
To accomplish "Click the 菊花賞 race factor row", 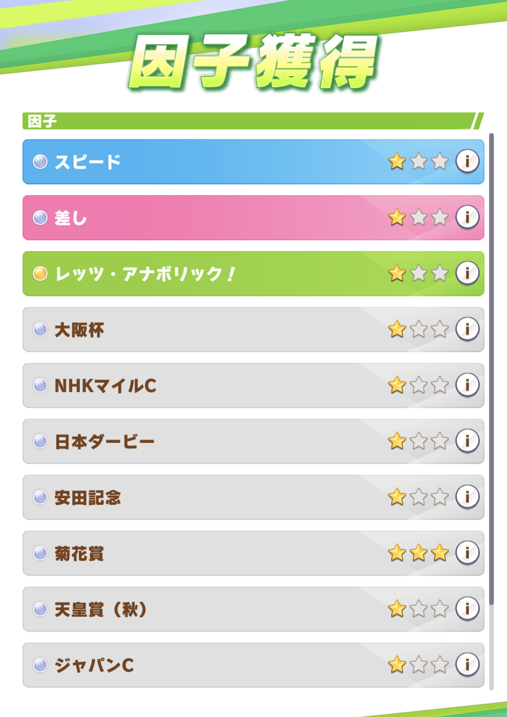I will (x=217, y=553).
